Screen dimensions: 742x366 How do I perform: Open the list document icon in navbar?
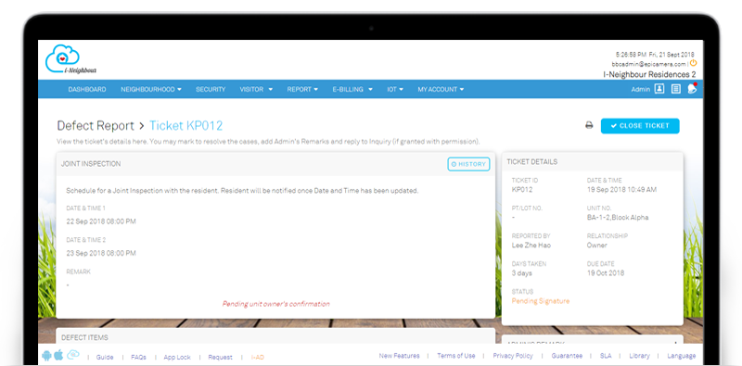(676, 89)
